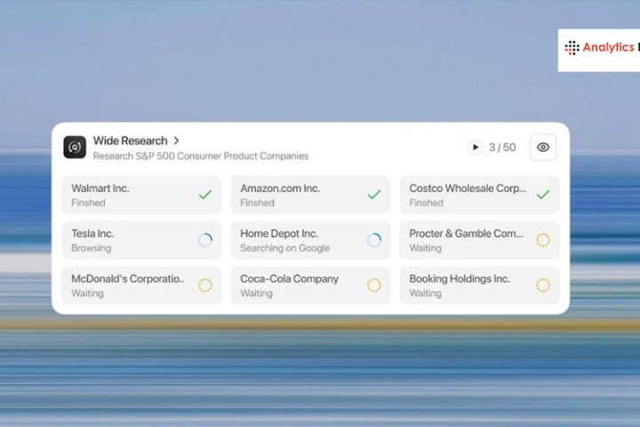This screenshot has height=427, width=640.
Task: Click the Wide Research title text
Action: click(x=130, y=141)
